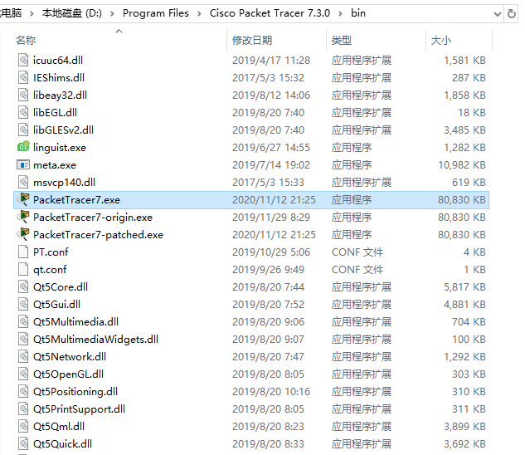Expand the chevron after 本地磁盘 (D:)
The image size is (525, 455).
pos(112,14)
